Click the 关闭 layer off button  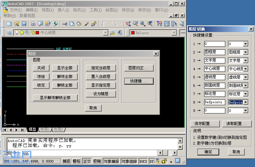coord(41,68)
